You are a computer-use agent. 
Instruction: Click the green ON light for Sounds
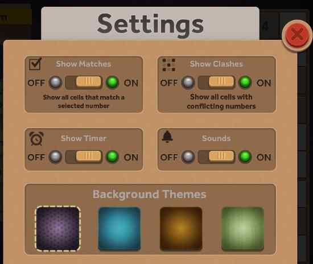pyautogui.click(x=245, y=157)
